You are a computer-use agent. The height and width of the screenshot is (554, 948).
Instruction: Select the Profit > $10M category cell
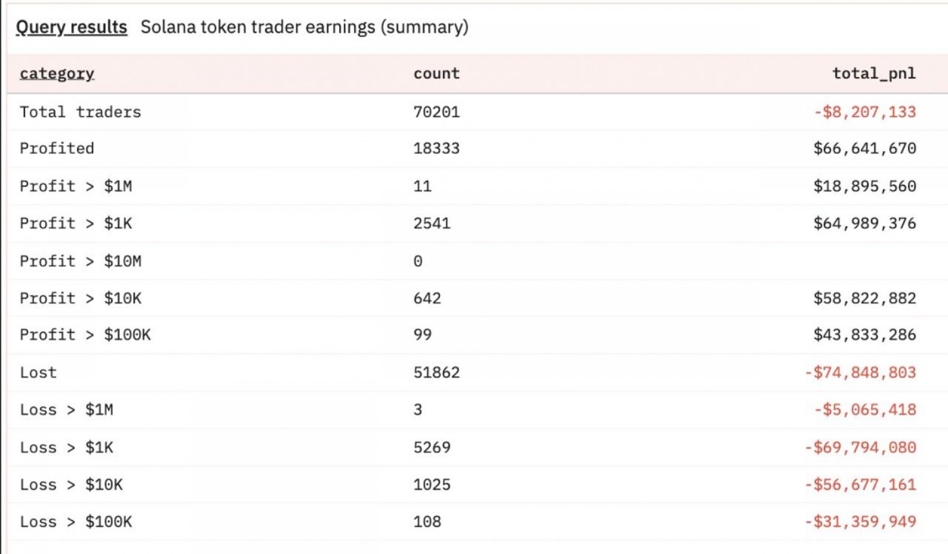80,261
